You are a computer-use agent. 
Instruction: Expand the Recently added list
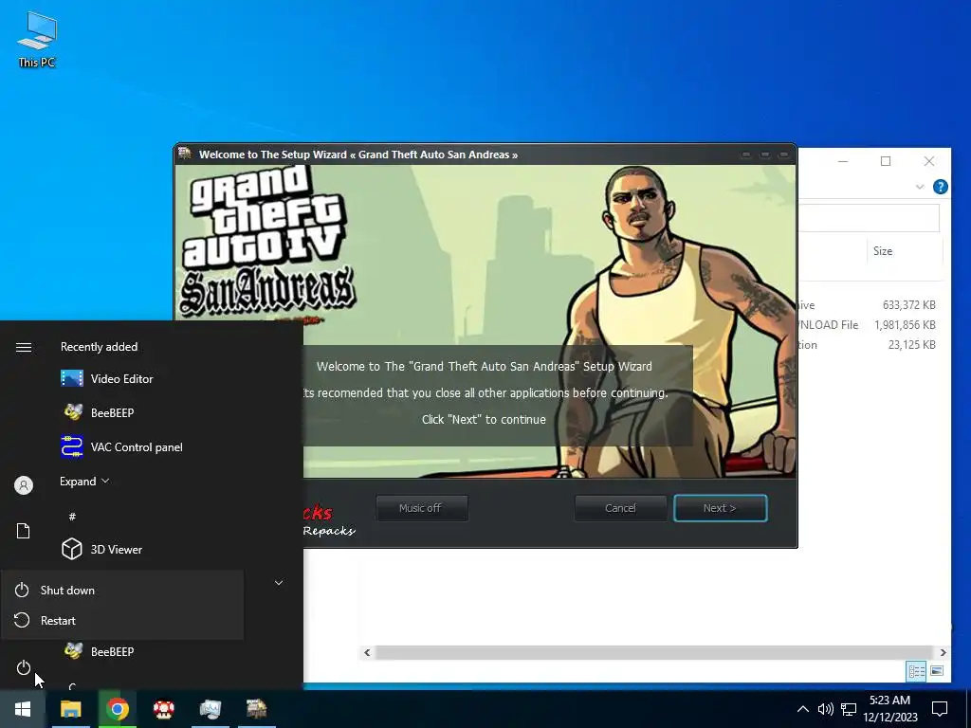(x=84, y=481)
